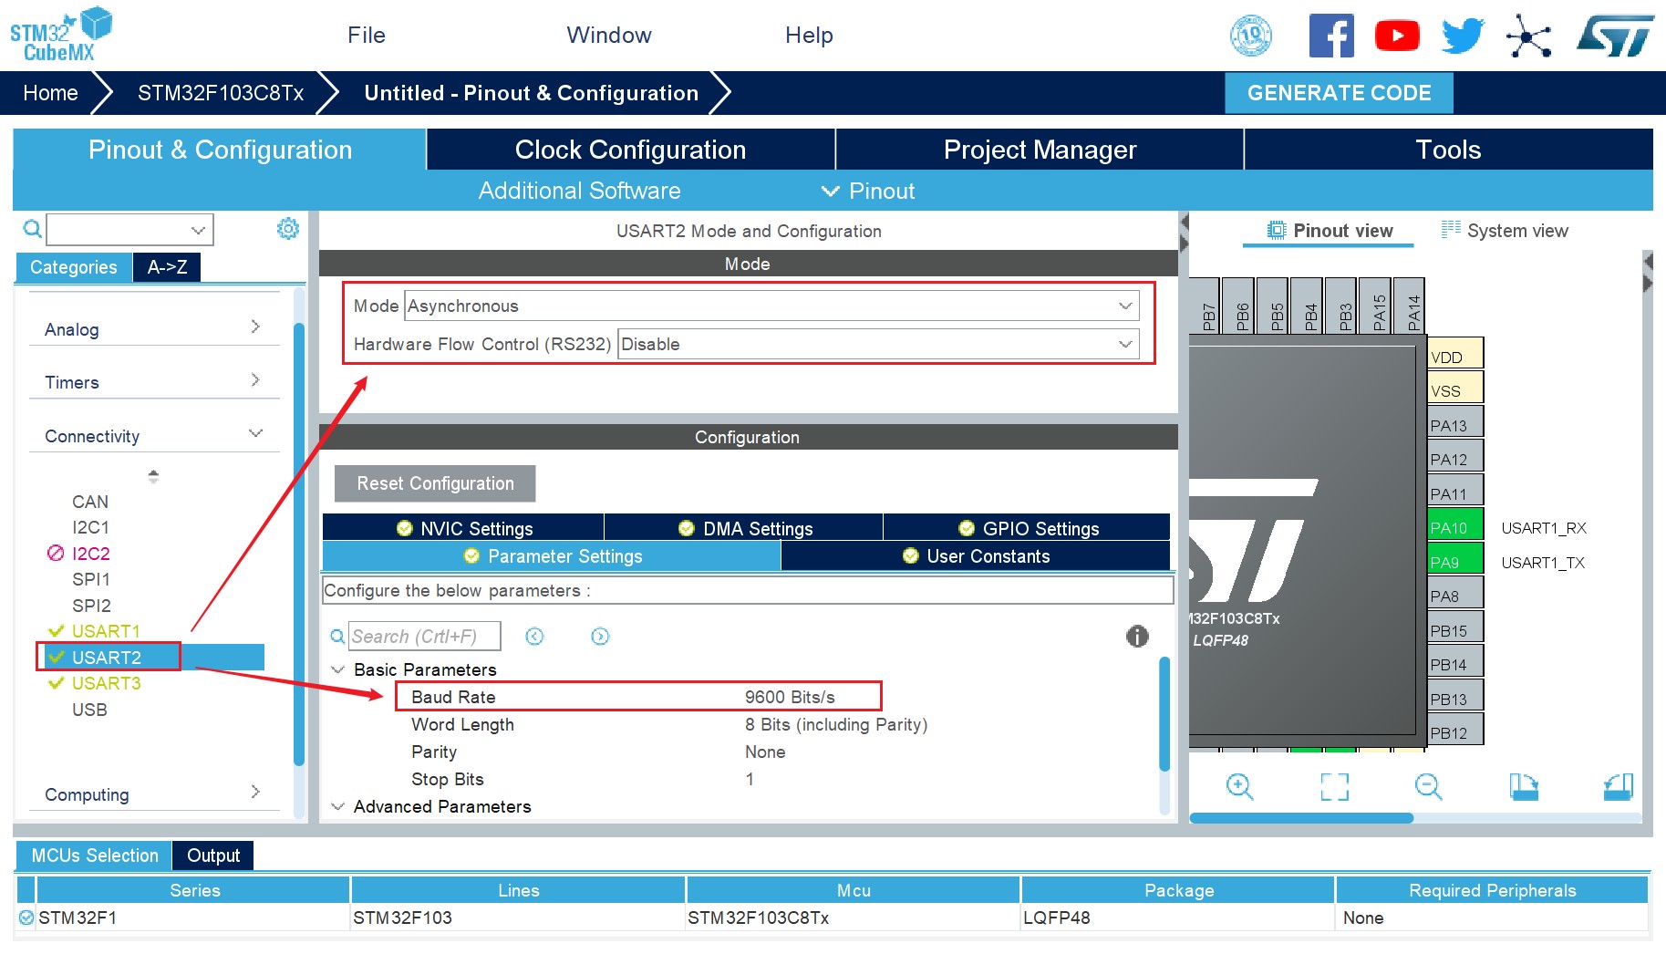Image resolution: width=1666 pixels, height=954 pixels.
Task: Zoom in on the chip pinout
Action: pos(1240,786)
